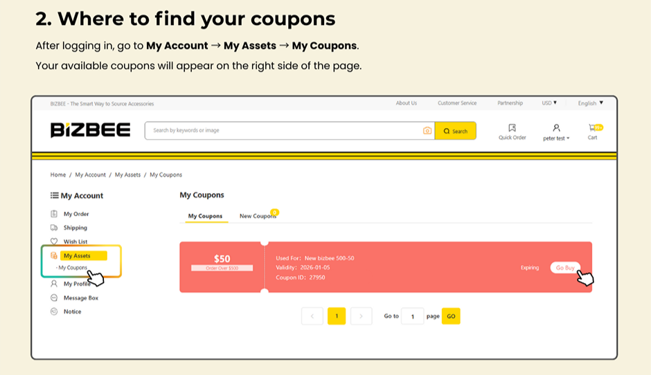Screen dimensions: 651x375
Task: Open the Quick Order bookmark icon
Action: click(x=512, y=128)
